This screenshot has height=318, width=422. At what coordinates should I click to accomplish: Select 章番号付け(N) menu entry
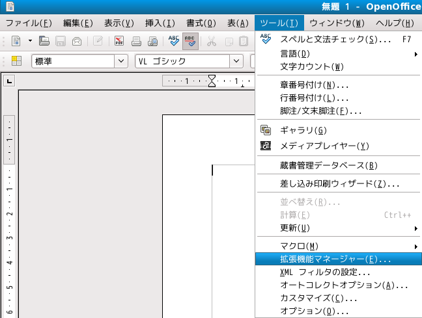click(x=339, y=85)
